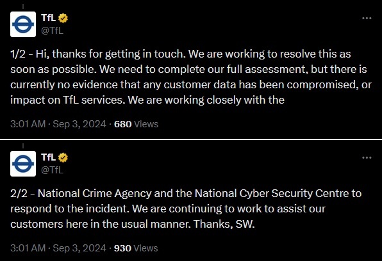The image size is (382, 261).
Task: Click verified gold badge on first tweet
Action: pyautogui.click(x=63, y=19)
